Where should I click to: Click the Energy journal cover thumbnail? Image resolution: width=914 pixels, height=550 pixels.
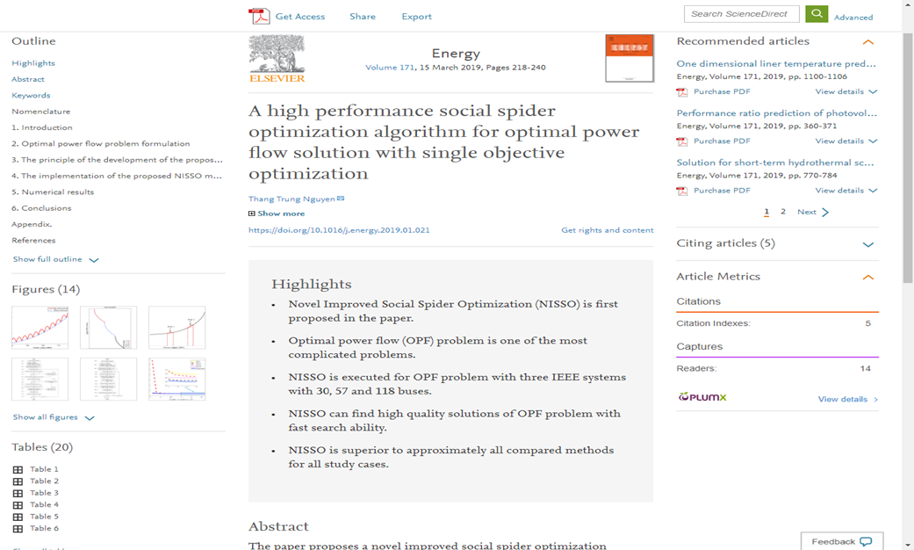coord(629,59)
